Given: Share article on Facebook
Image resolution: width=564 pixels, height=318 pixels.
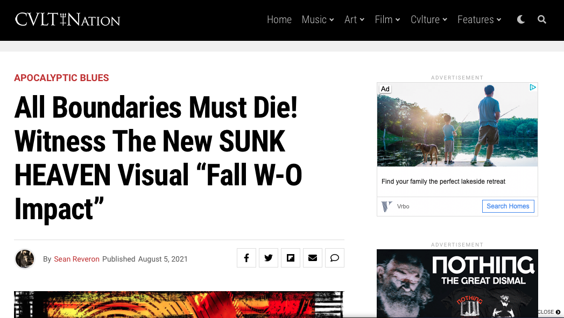Looking at the screenshot, I should point(246,258).
